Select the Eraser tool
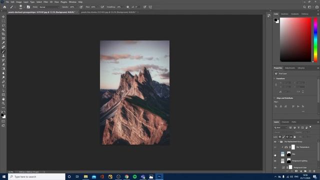The image size is (320, 180). 3,64
